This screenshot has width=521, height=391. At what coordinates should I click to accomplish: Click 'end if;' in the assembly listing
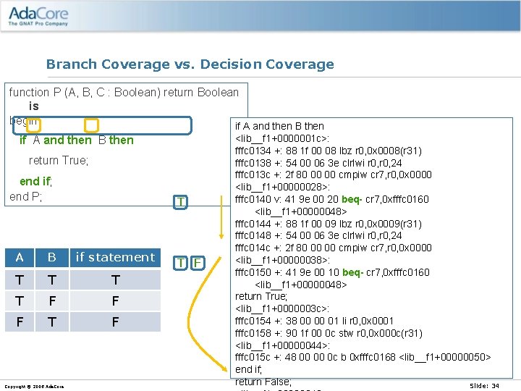pyautogui.click(x=248, y=369)
